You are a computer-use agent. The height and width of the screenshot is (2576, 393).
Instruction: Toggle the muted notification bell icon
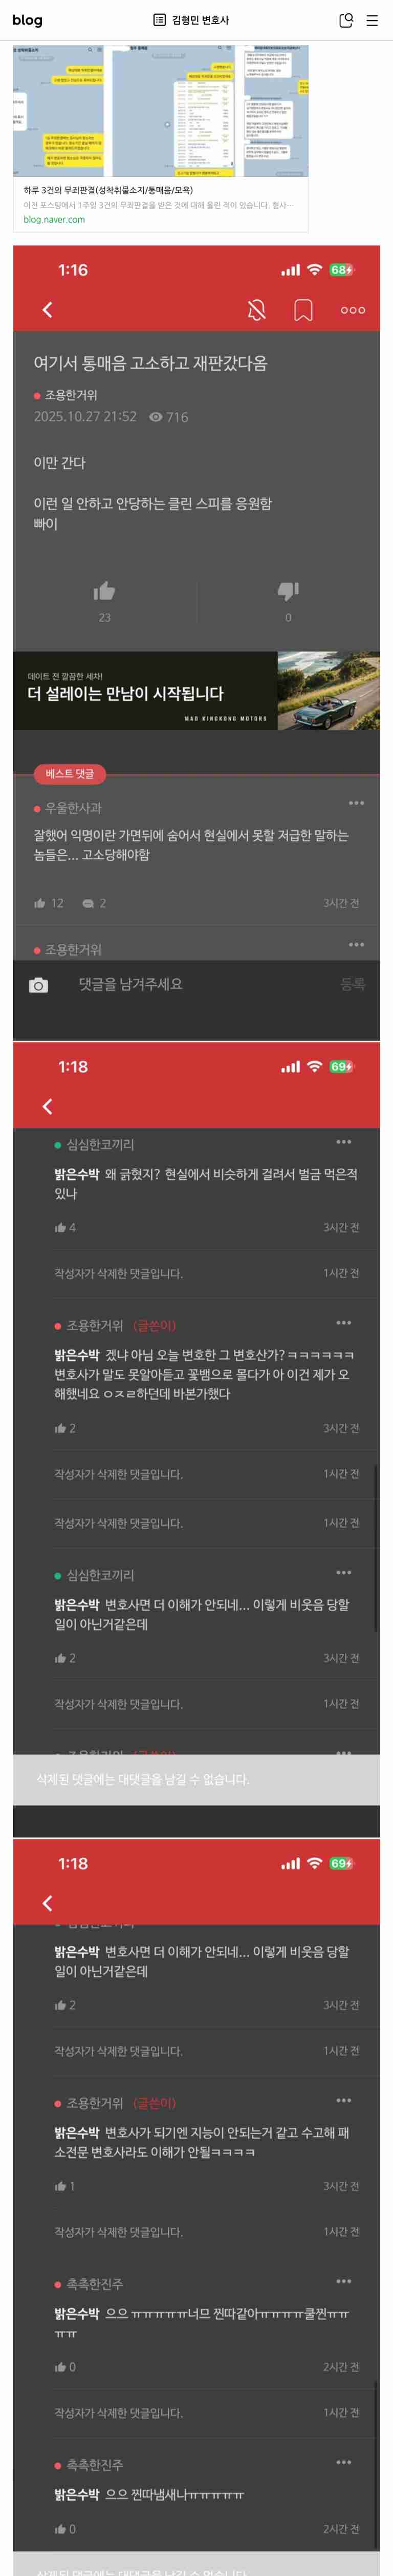(x=256, y=310)
